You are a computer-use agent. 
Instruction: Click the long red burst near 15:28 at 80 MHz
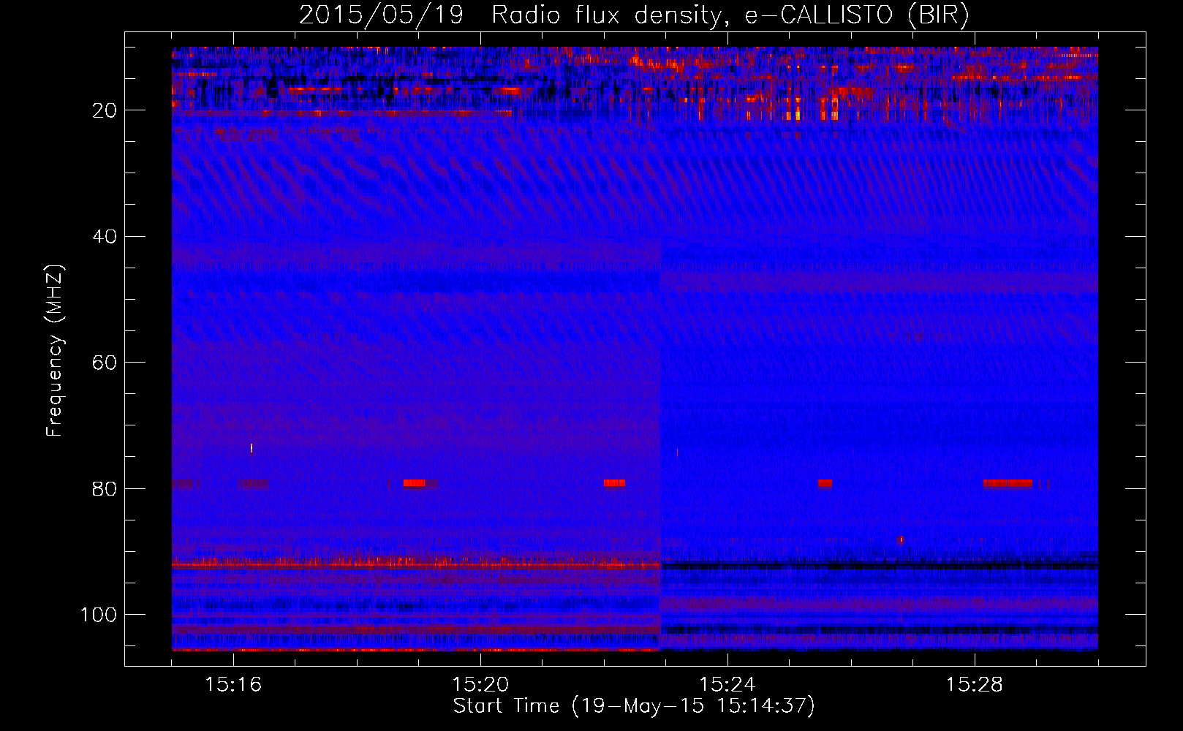pyautogui.click(x=1008, y=483)
